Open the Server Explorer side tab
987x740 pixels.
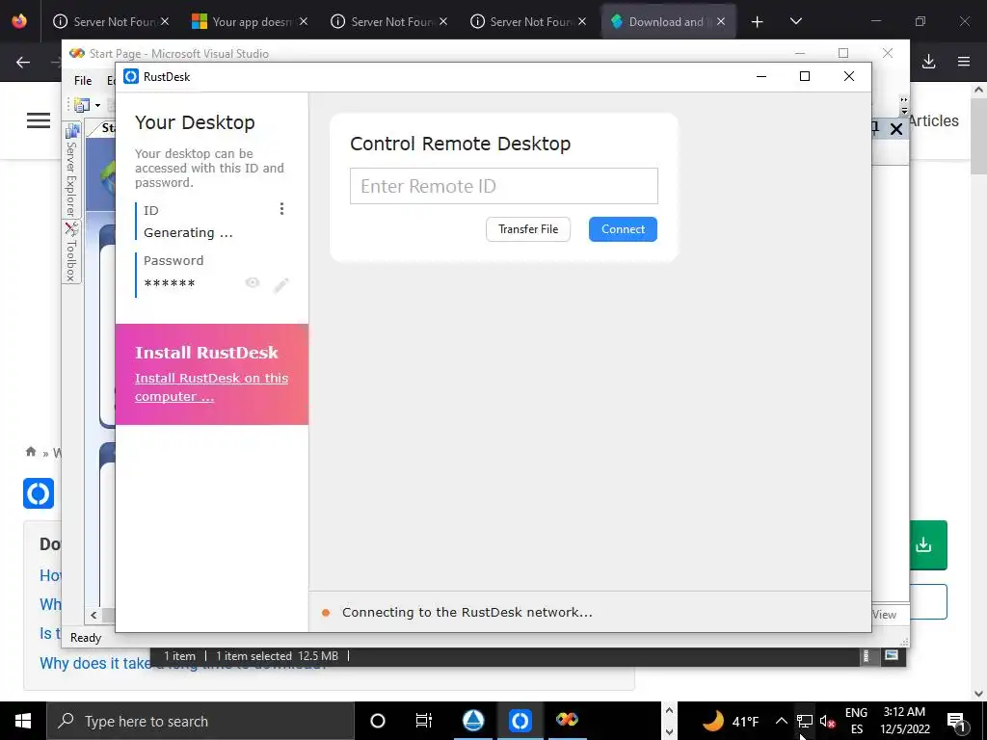click(71, 172)
